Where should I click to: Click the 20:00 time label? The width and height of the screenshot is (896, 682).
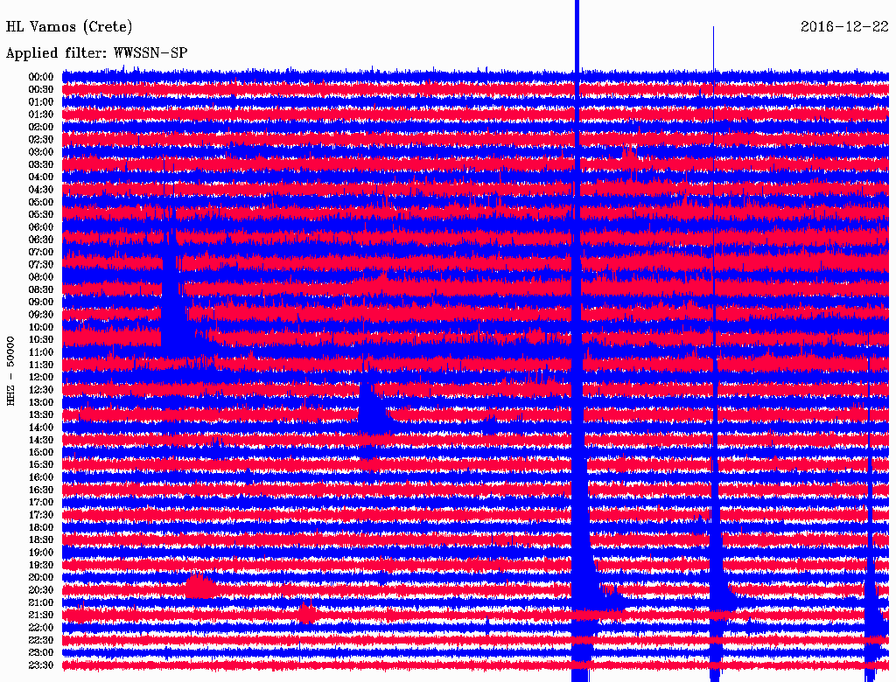41,577
